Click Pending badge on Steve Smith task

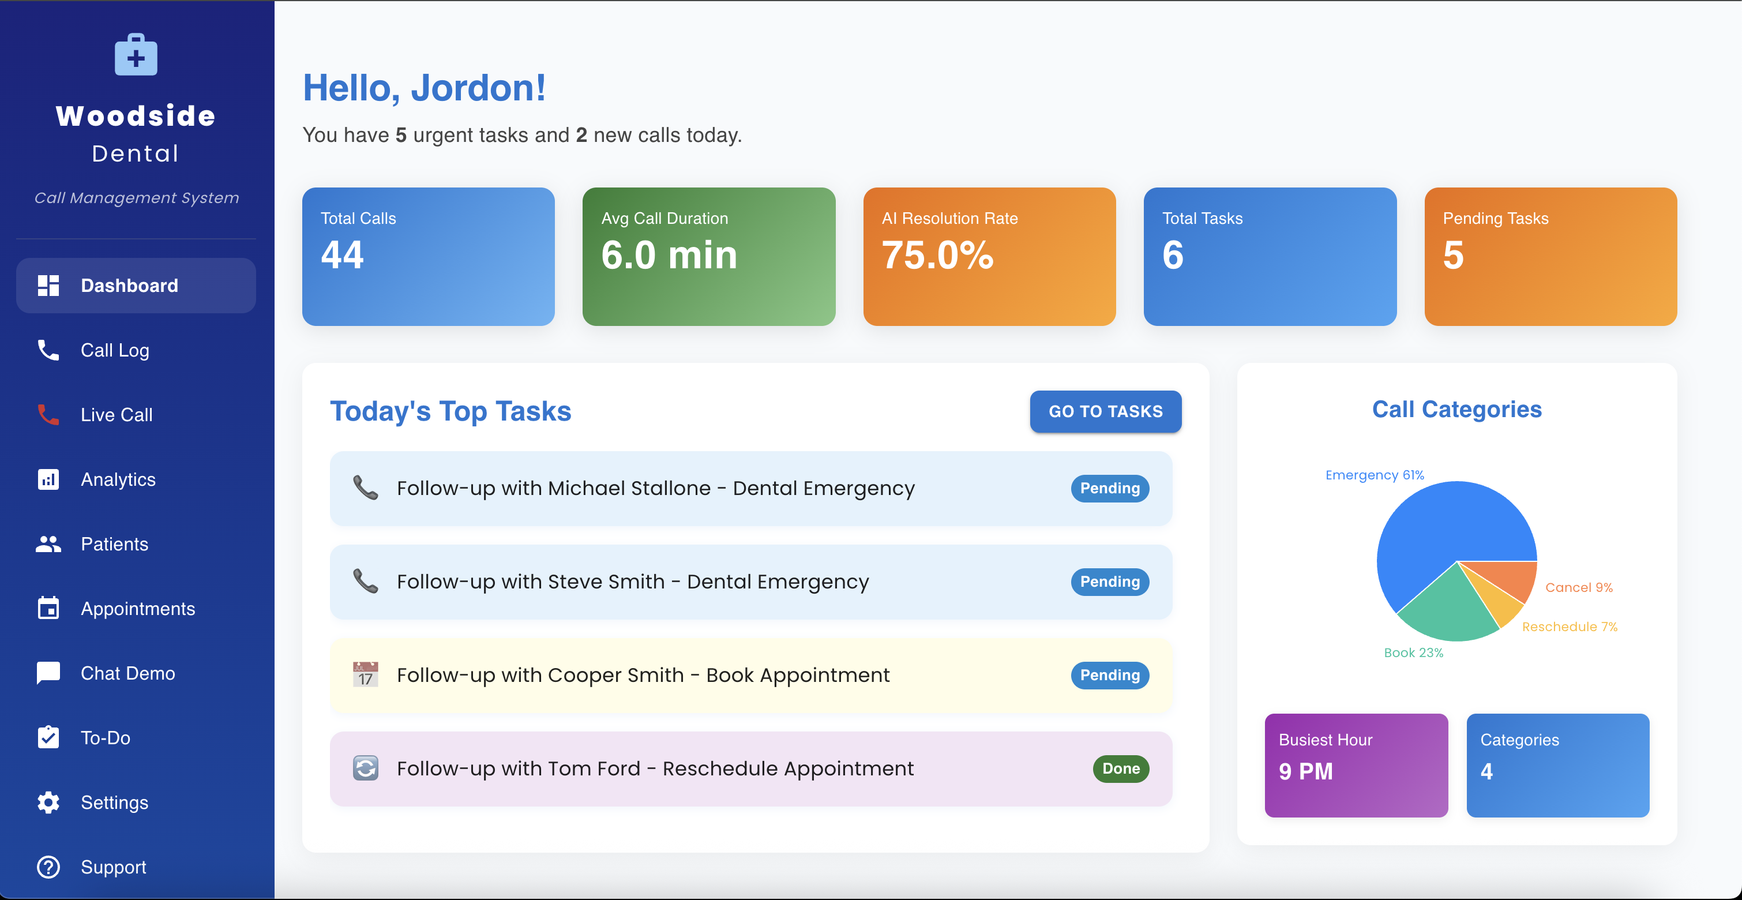tap(1110, 582)
